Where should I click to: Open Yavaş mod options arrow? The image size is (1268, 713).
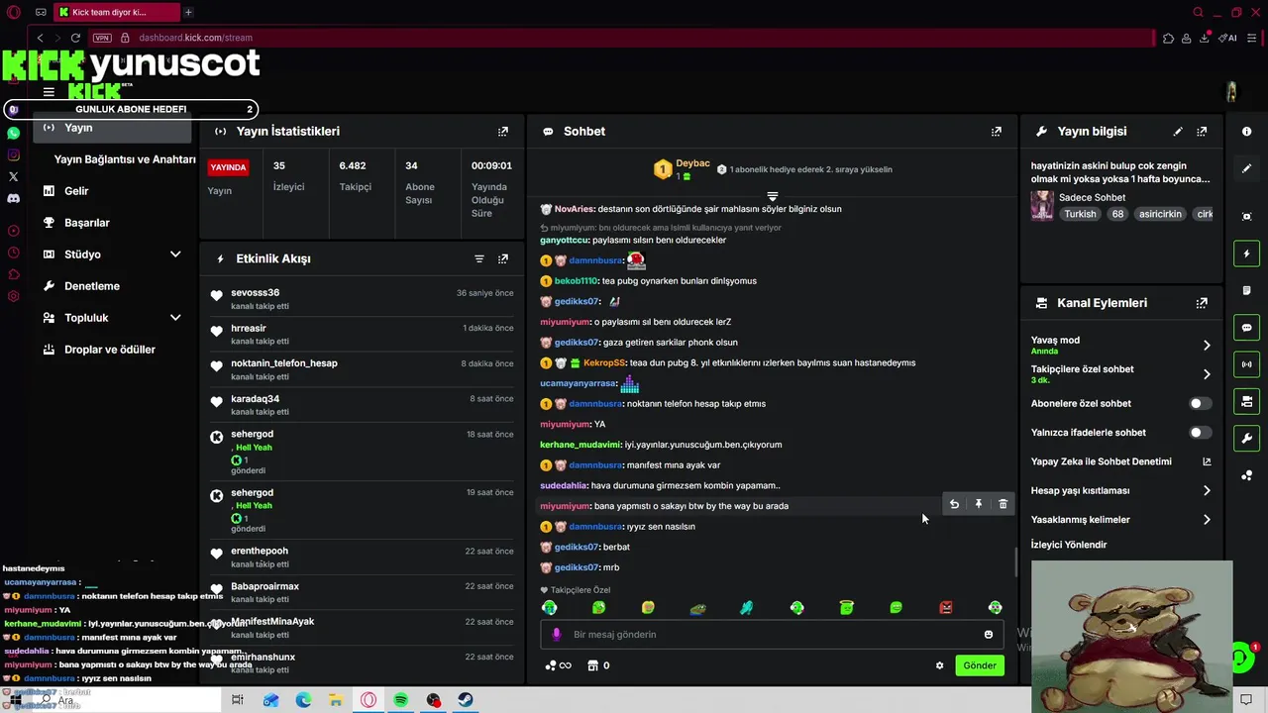point(1207,345)
